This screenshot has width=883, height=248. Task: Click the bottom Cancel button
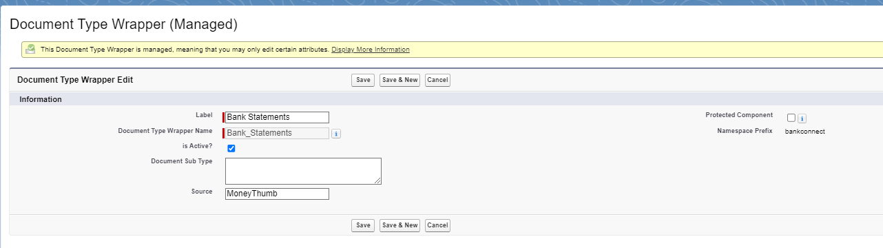[438, 225]
